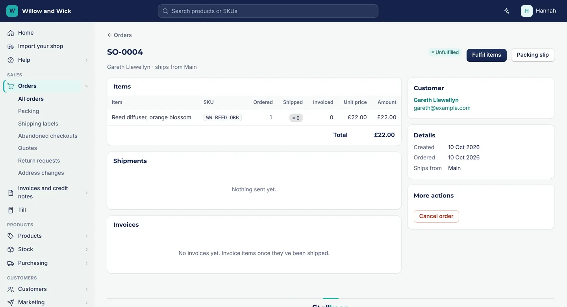The image size is (567, 307).
Task: Click the Help question mark icon
Action: pos(11,60)
